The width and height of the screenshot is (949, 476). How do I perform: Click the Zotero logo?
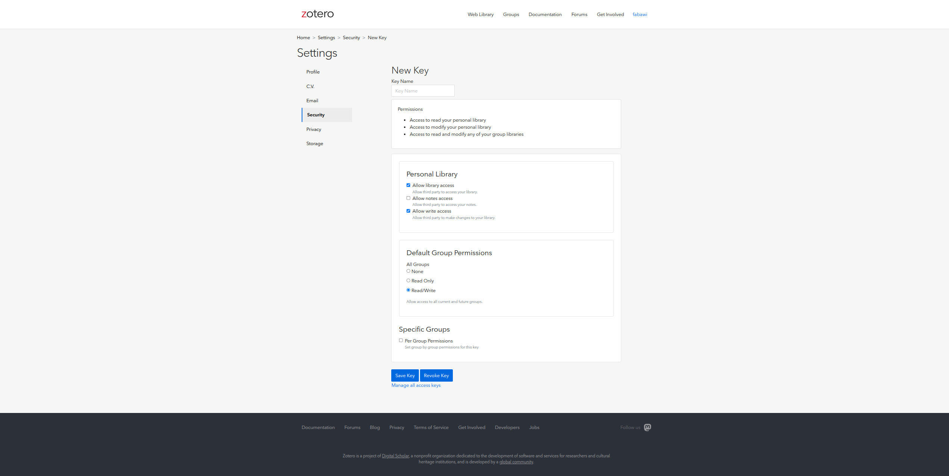point(317,14)
